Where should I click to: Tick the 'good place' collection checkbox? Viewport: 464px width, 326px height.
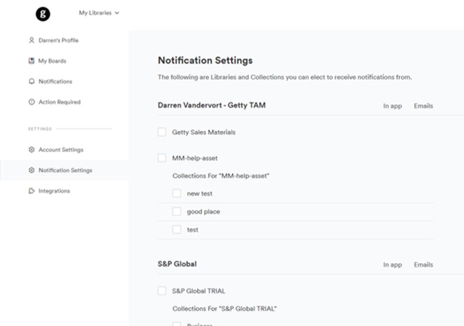(x=177, y=211)
